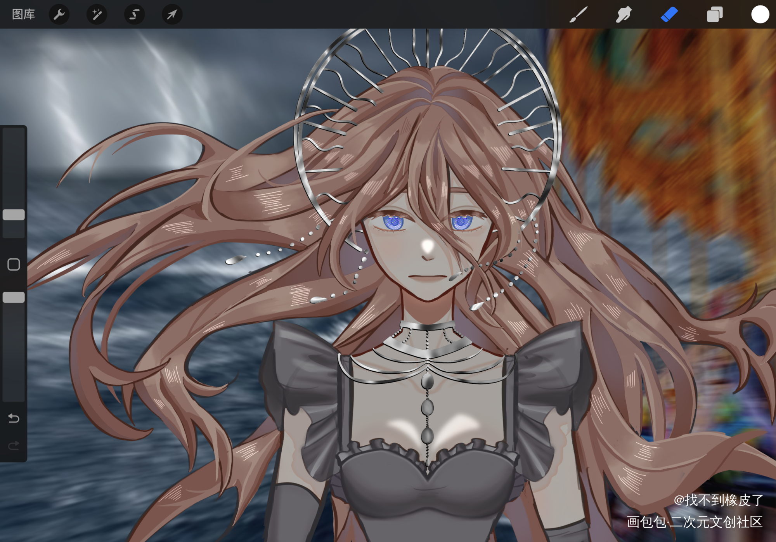This screenshot has width=776, height=542.
Task: Select the Paint brush tool
Action: (578, 14)
